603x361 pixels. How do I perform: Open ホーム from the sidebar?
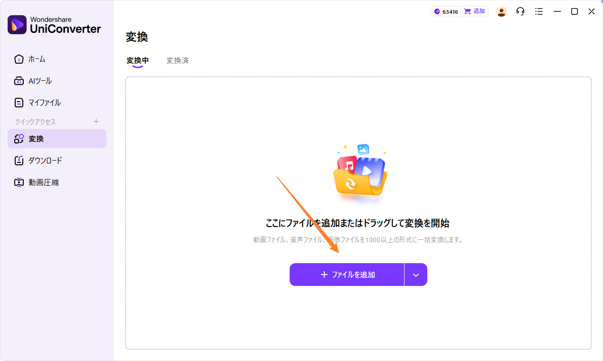click(x=37, y=59)
